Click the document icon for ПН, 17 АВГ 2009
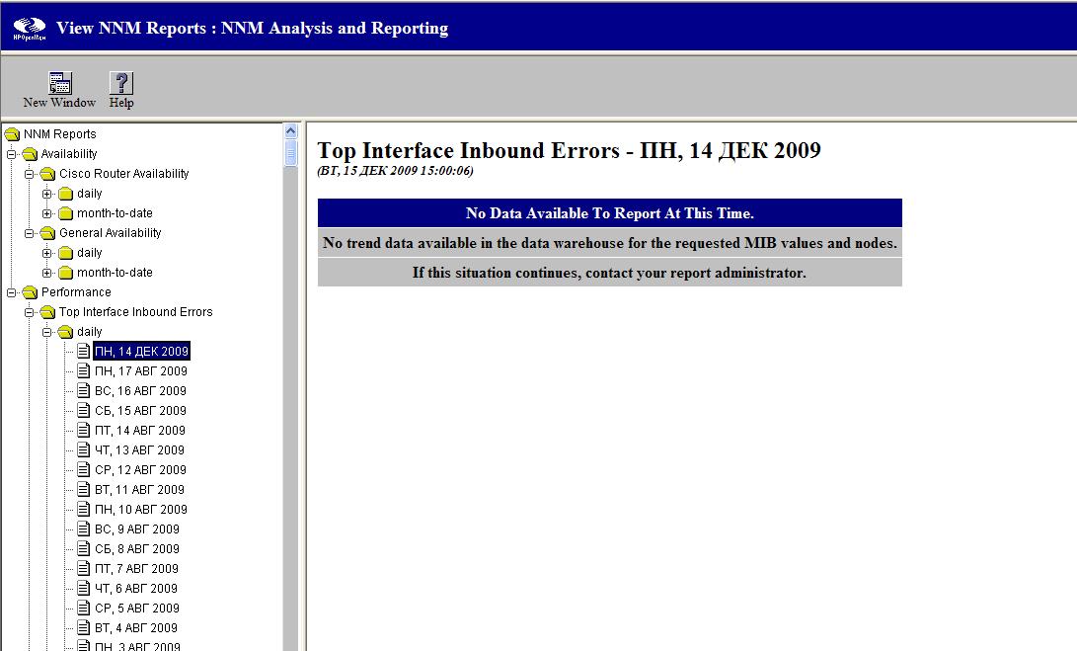Screen dimensions: 1077x651 pyautogui.click(x=84, y=371)
